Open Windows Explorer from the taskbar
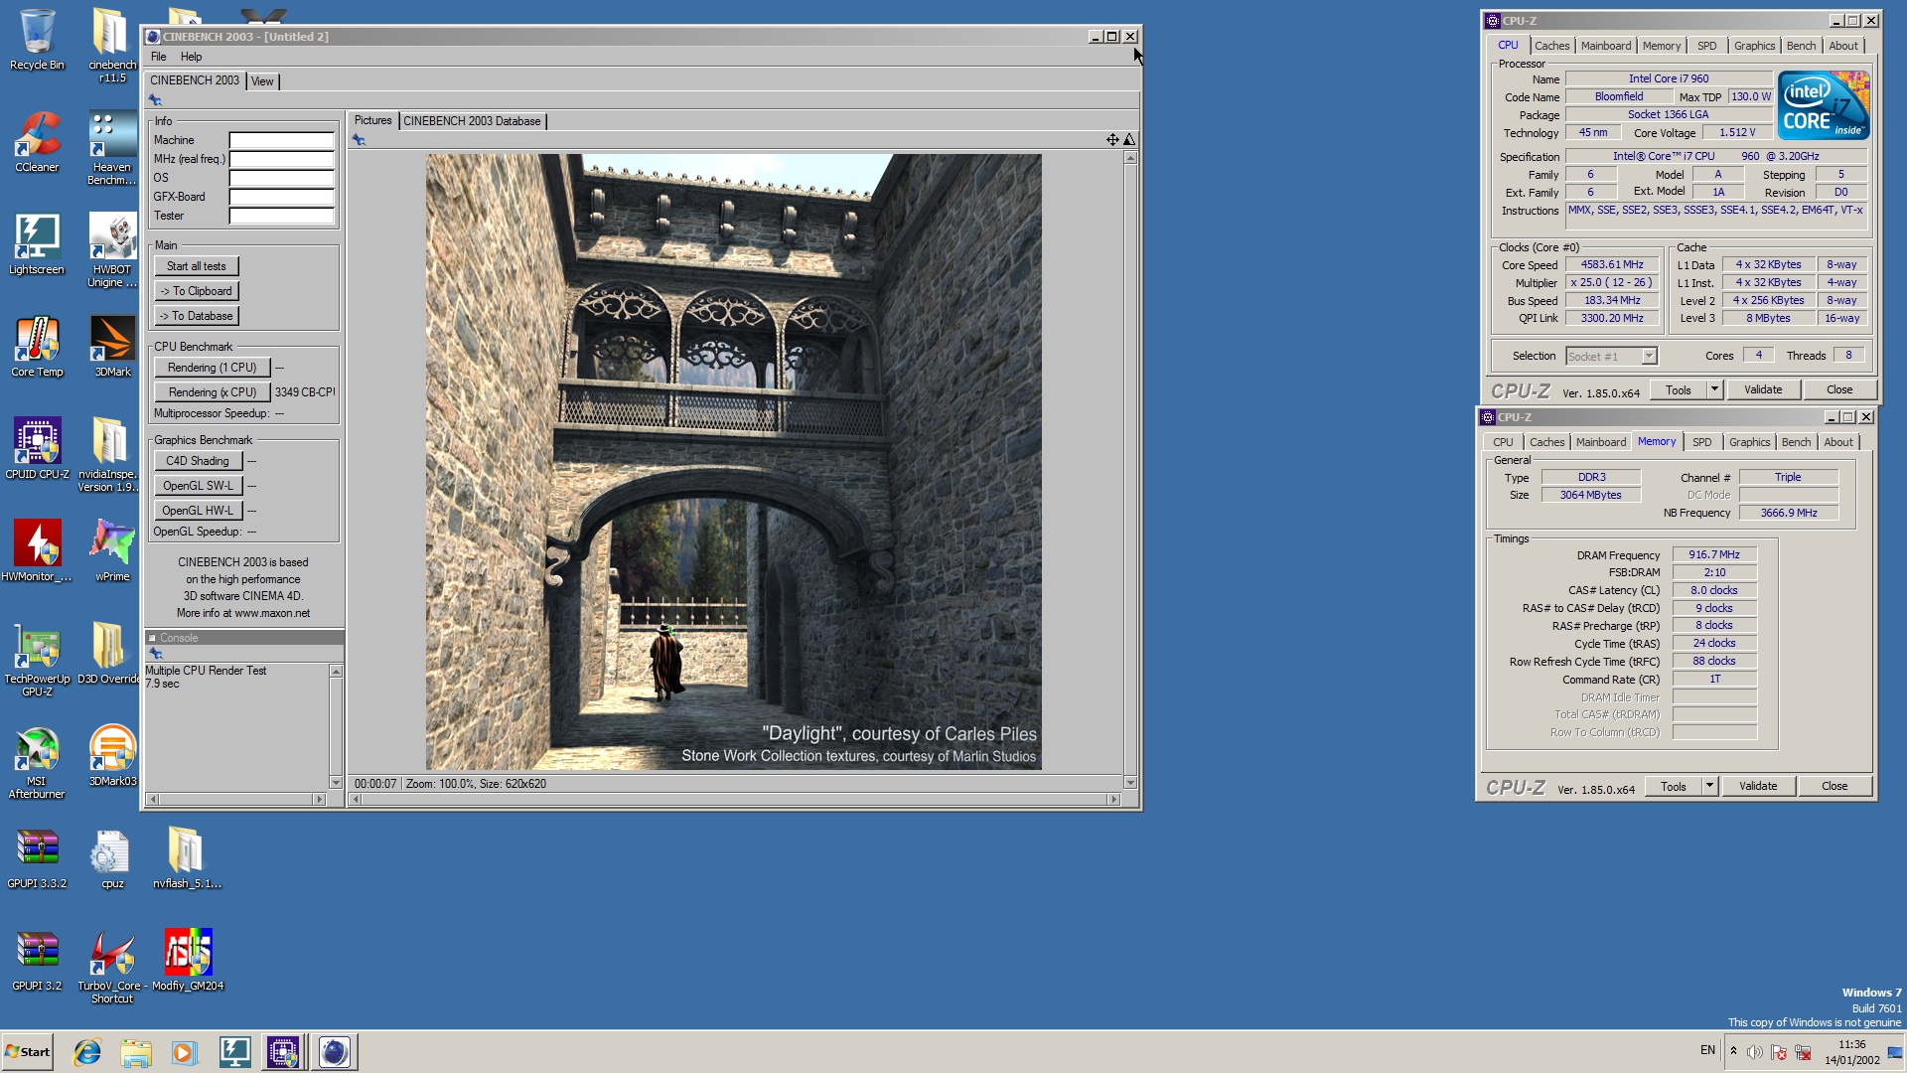 (136, 1052)
